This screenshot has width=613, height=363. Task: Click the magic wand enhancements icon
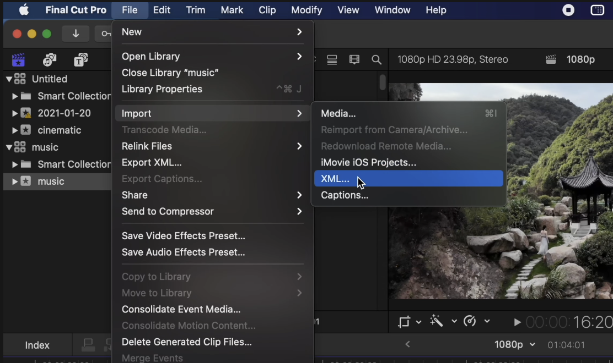(x=436, y=321)
